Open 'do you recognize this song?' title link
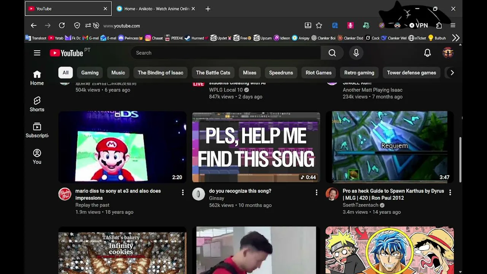Image resolution: width=487 pixels, height=274 pixels. (x=240, y=191)
